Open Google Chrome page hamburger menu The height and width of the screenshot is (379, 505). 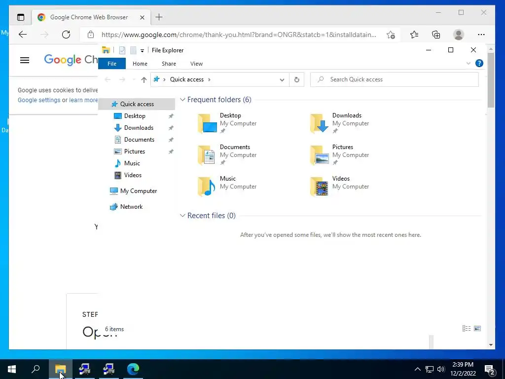[x=25, y=60]
